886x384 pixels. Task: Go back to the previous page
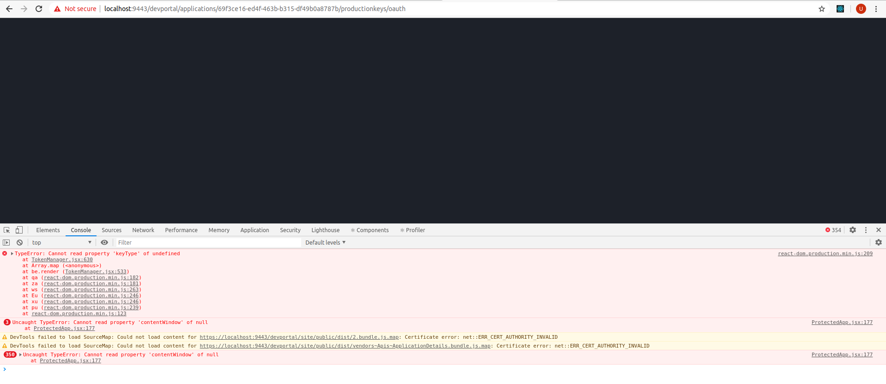(9, 9)
